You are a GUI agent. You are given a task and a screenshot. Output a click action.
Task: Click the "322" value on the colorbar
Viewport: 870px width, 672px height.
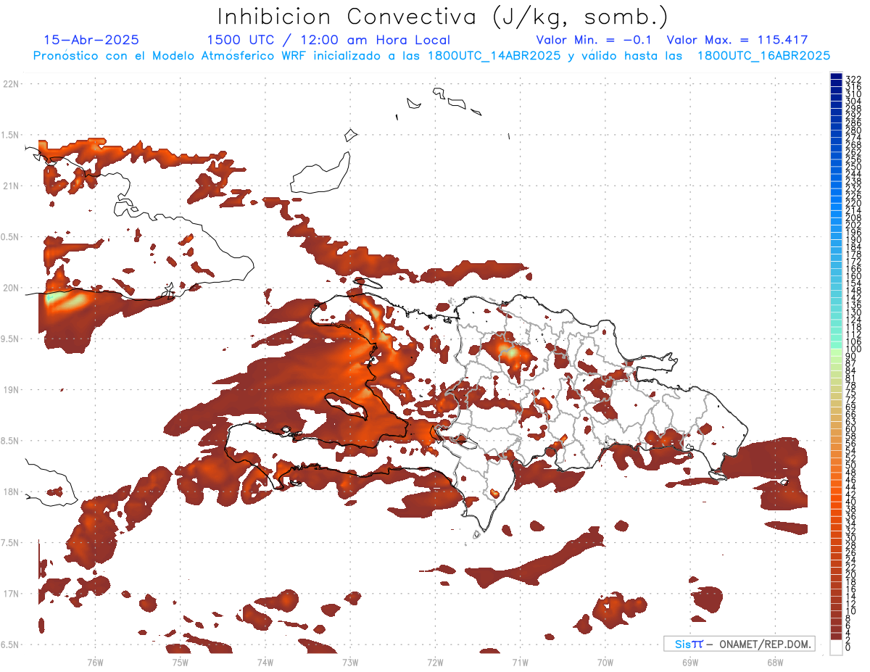pyautogui.click(x=853, y=80)
